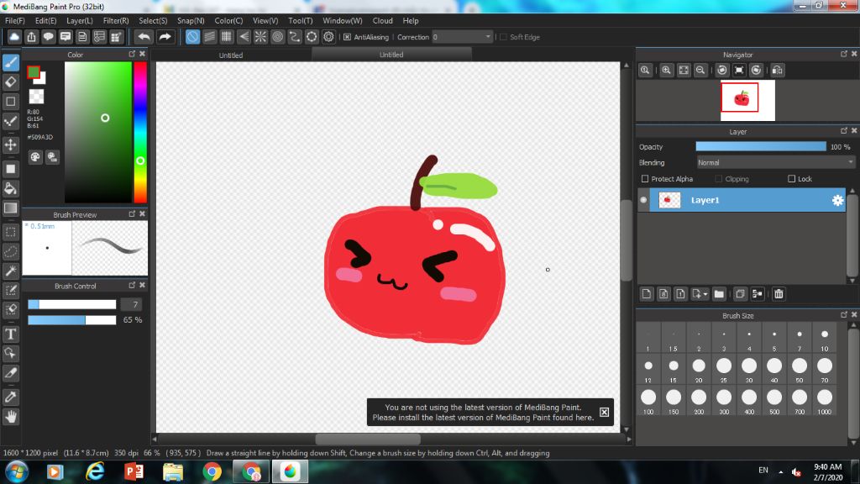Enable the Soft Edge checkbox

(504, 37)
